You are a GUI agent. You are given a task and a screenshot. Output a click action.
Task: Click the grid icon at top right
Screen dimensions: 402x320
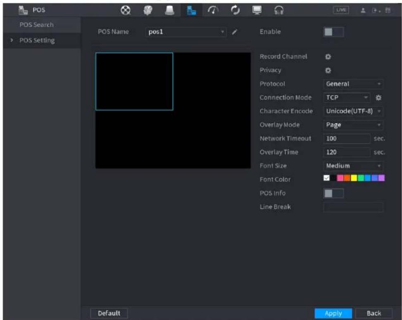[388, 10]
